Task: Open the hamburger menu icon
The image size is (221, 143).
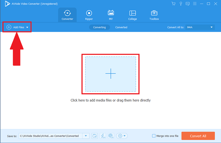Action: tap(195, 3)
